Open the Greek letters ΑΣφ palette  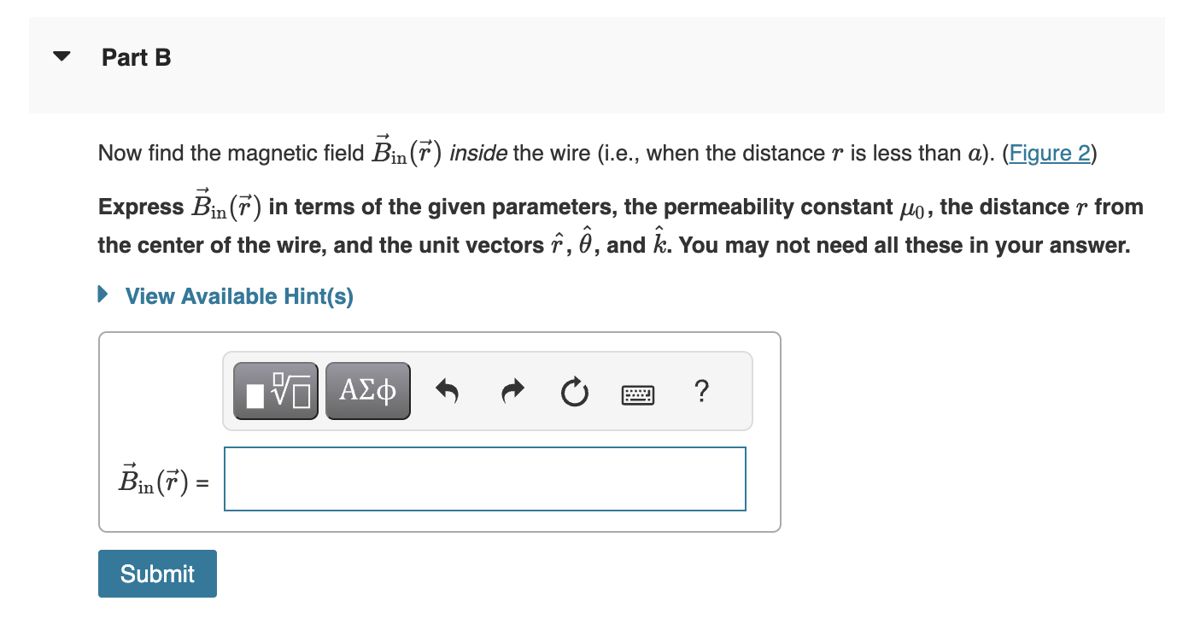click(367, 390)
